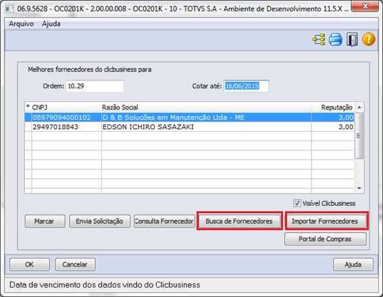Click the 3,00 reputation of D & B Soluções
383x297 pixels.
click(x=333, y=117)
